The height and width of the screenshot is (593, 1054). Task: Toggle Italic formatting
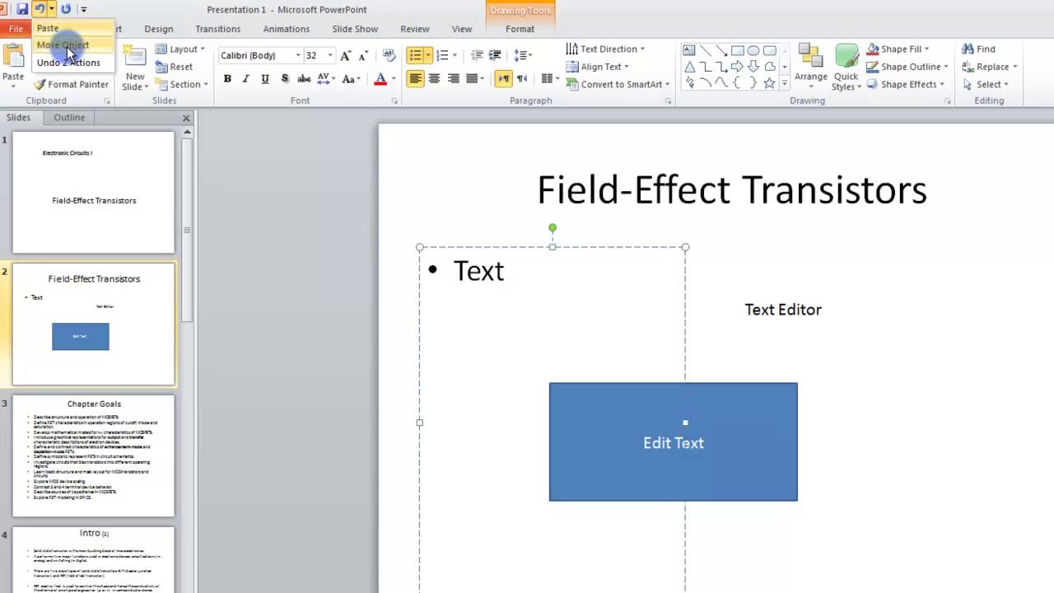[x=246, y=79]
